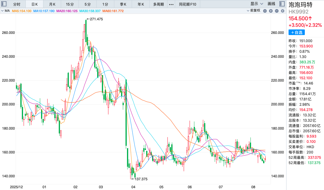Image resolution: width=324 pixels, height=190 pixels.
Task: Click the 市净率 8.29 value
Action: click(307, 89)
